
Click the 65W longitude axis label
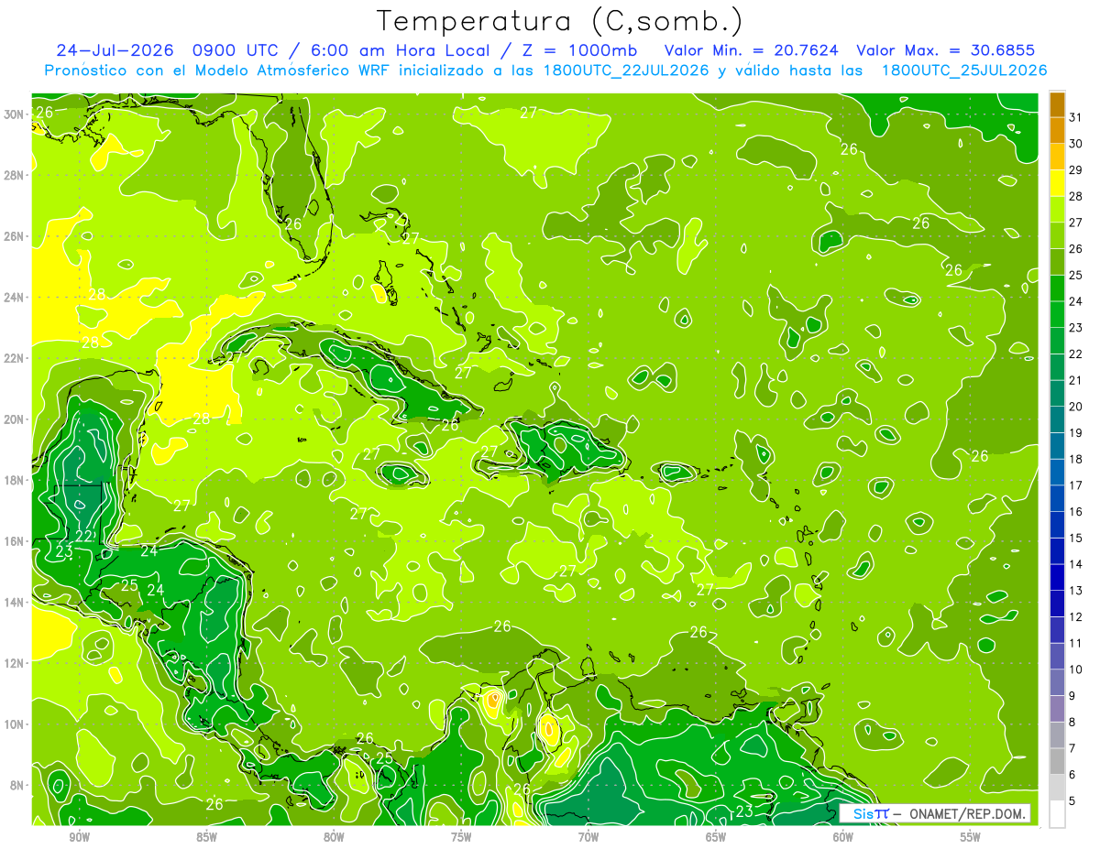tap(716, 837)
